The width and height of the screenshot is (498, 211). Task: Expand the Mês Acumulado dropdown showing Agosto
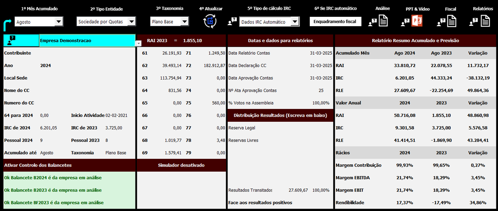coord(59,22)
